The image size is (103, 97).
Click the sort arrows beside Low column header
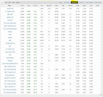(93, 6)
